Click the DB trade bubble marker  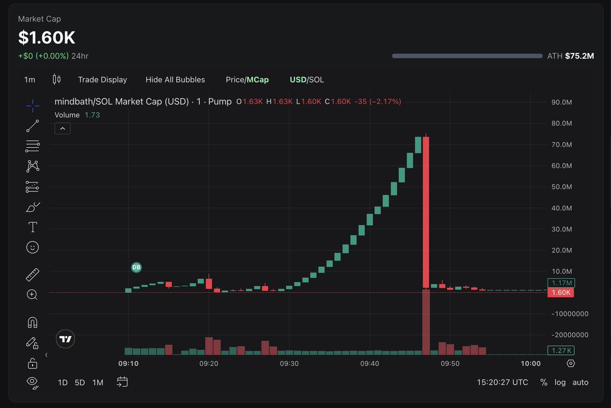click(x=136, y=267)
